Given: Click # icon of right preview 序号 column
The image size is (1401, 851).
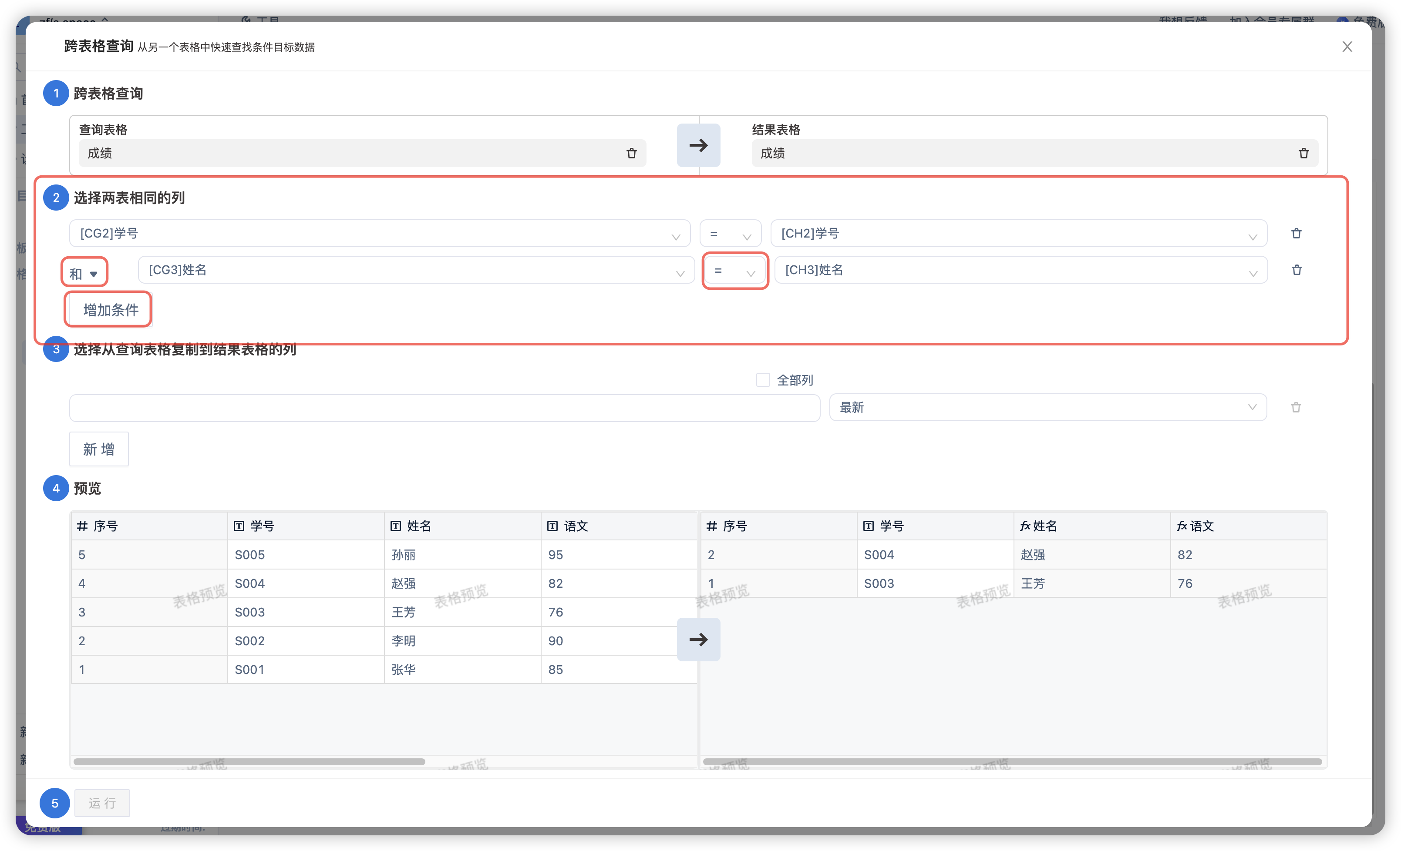Looking at the screenshot, I should 711,526.
